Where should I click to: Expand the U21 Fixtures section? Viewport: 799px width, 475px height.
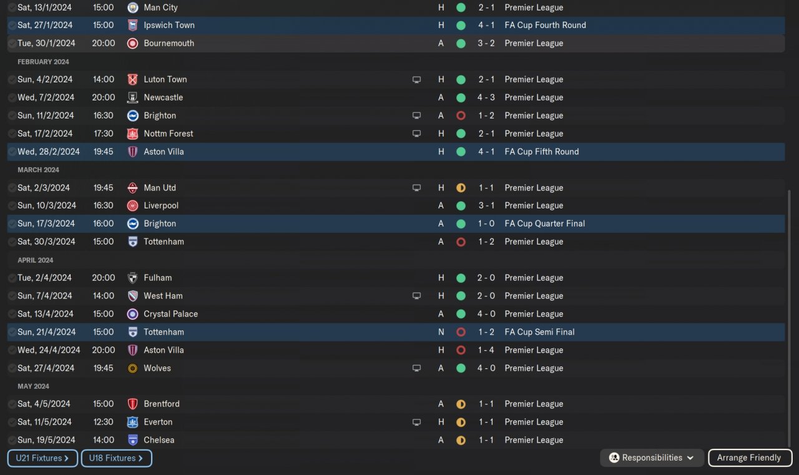(x=43, y=458)
